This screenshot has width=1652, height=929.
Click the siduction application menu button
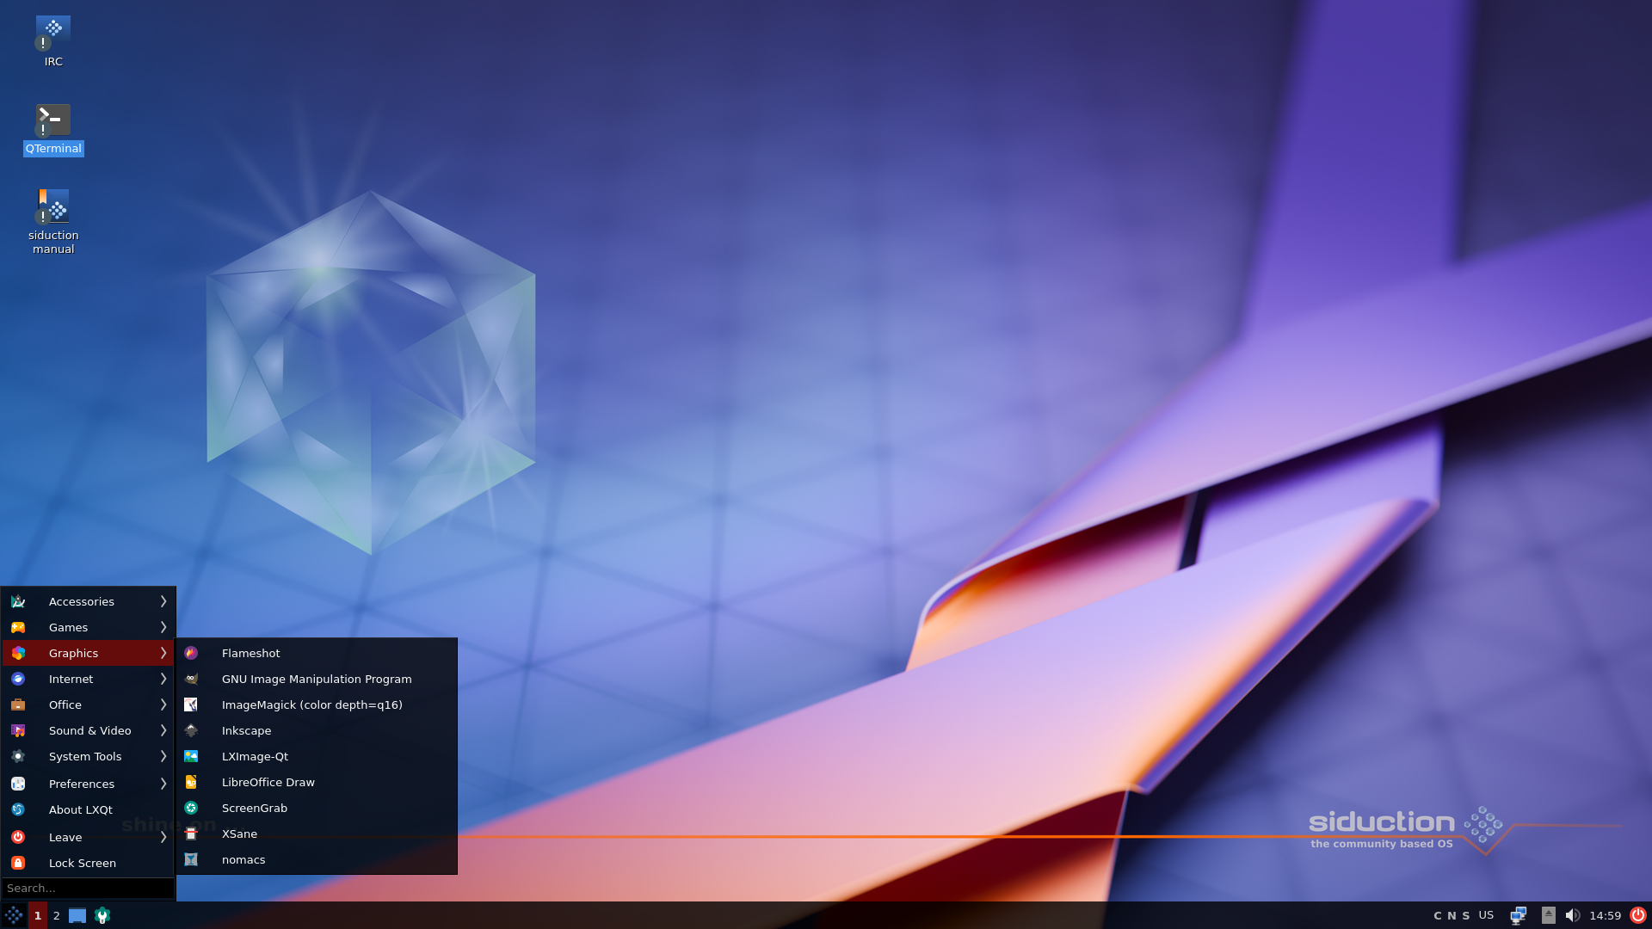(14, 915)
